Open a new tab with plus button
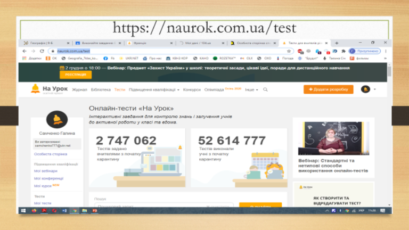 coord(337,43)
